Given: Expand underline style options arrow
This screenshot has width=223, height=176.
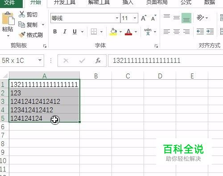Looking at the screenshot, I should (x=82, y=32).
